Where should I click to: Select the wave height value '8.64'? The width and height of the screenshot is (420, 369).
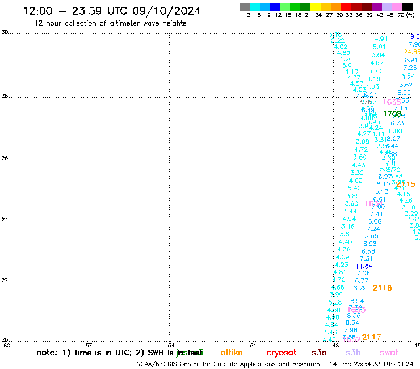(352, 322)
